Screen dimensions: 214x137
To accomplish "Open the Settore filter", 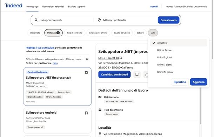I will (x=140, y=33).
